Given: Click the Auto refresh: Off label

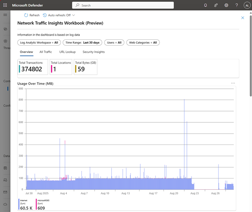Looking at the screenshot, I should (x=59, y=15).
